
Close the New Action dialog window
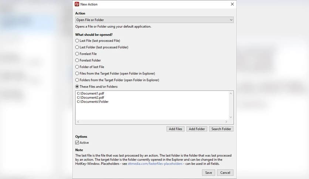(232, 4)
